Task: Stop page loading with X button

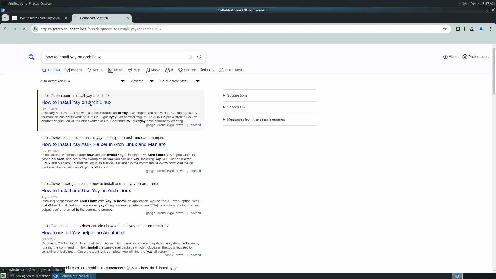Action: tap(24, 29)
